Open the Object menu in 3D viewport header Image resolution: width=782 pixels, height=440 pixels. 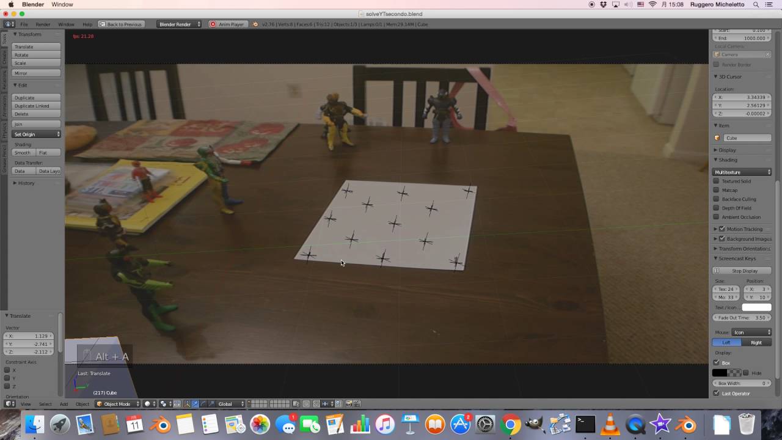[x=82, y=404]
